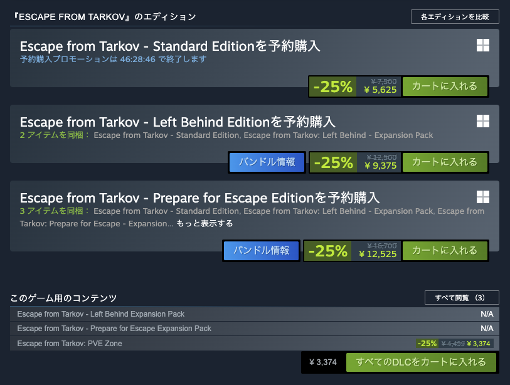Viewport: 510px width, 385px height.
Task: Open Prepare for Escape Expansion Pack DLC row
Action: (x=114, y=329)
